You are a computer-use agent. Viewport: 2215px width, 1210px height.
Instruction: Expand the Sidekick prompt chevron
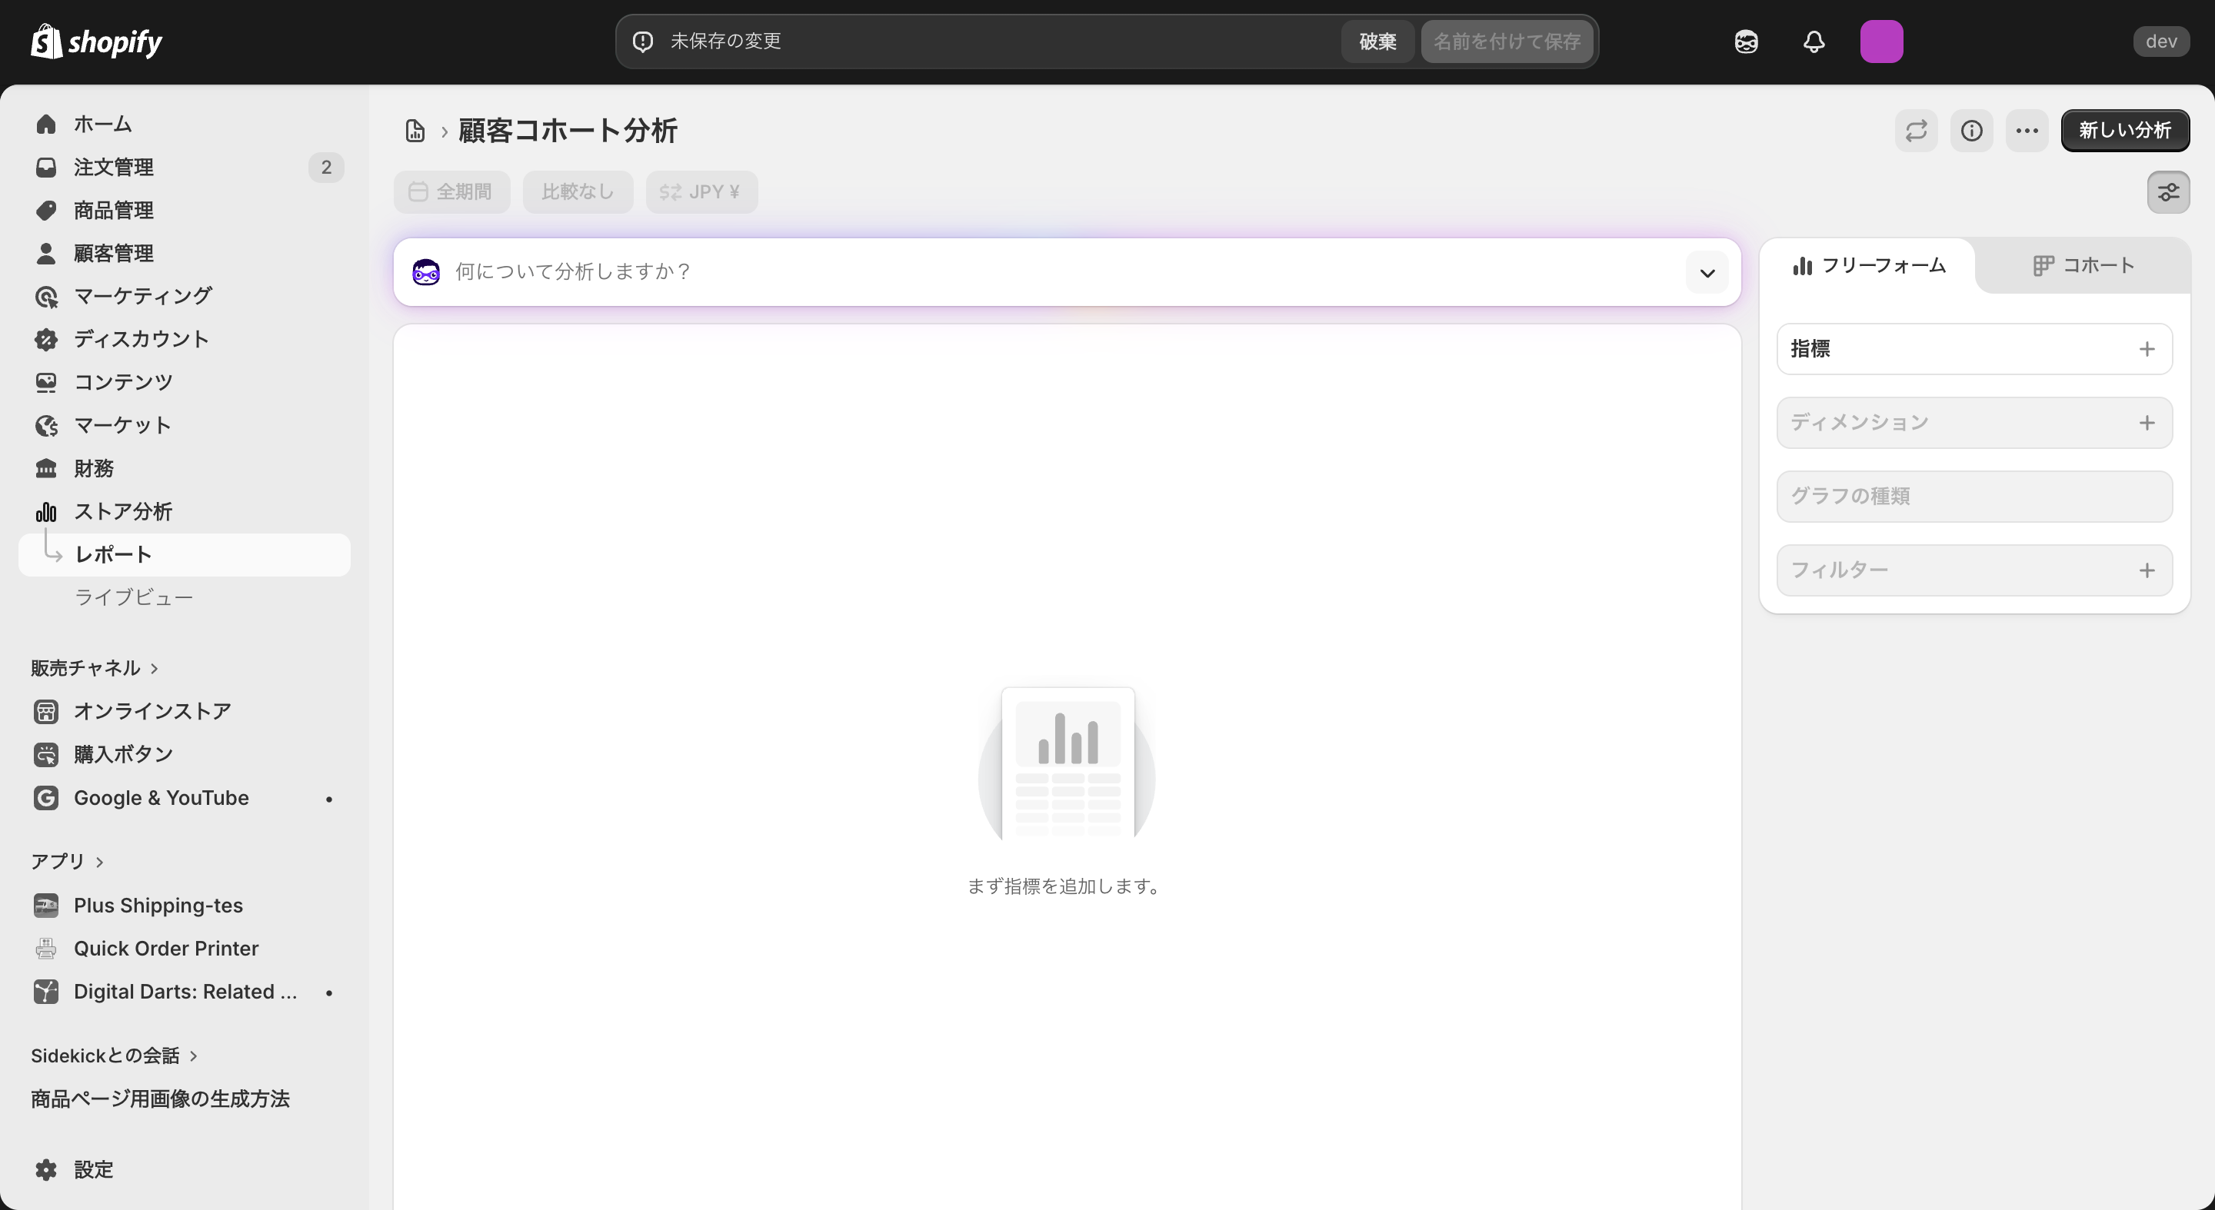tap(1707, 271)
